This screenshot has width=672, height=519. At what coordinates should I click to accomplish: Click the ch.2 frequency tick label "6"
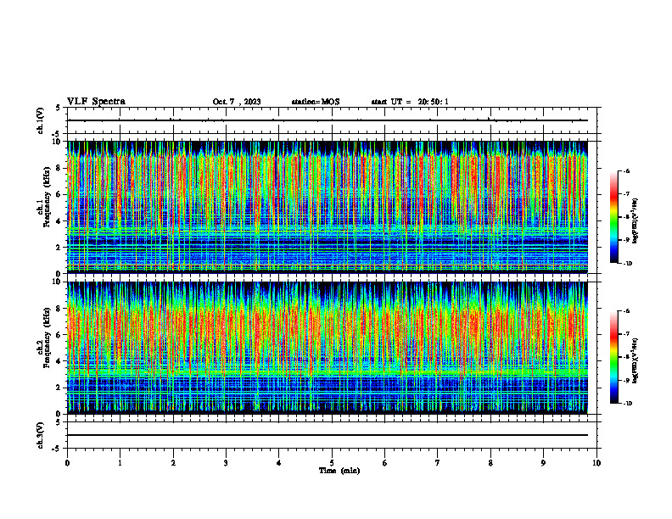coord(59,334)
